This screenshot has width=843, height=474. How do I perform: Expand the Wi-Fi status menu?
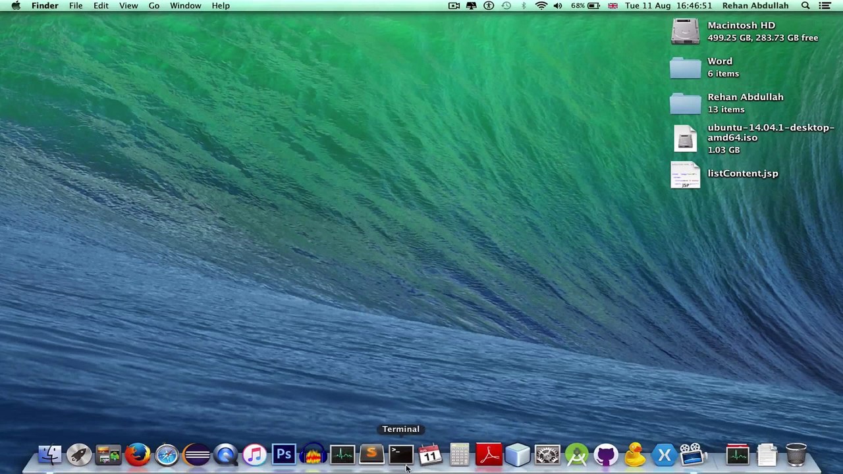tap(541, 6)
